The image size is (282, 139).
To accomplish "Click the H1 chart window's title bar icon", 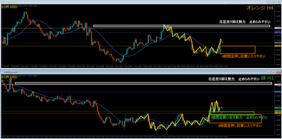I will point(2,71).
